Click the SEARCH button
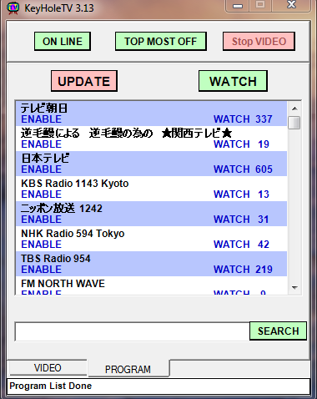 (x=278, y=331)
